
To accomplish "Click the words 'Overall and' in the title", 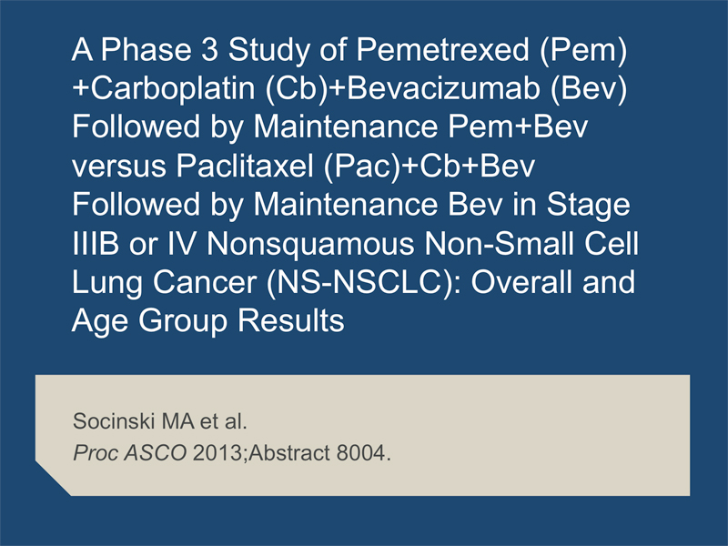I will coord(553,282).
